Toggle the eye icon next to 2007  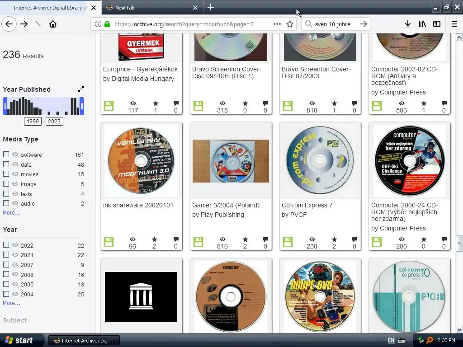(x=15, y=265)
